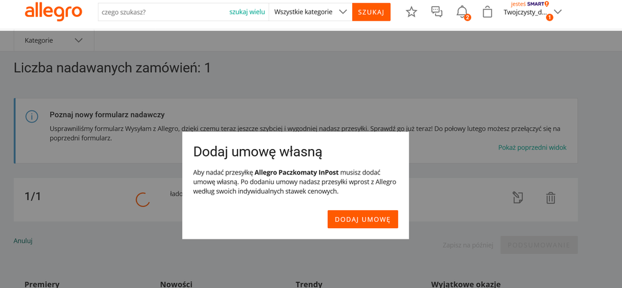
Task: Click the 'szukaj wielu' link
Action: (247, 12)
